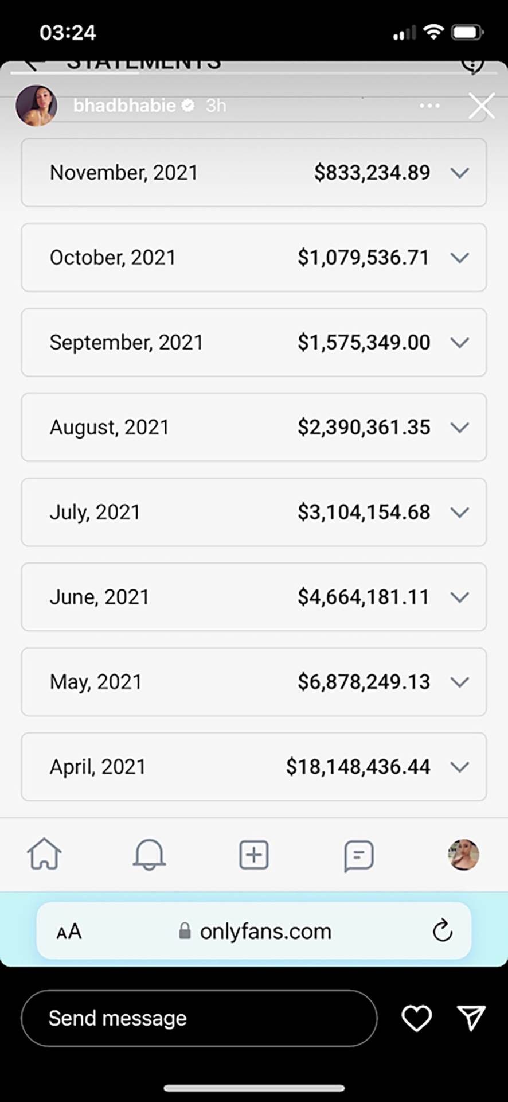The image size is (508, 1102).
Task: Open the home icon in bottom navigation
Action: point(44,854)
